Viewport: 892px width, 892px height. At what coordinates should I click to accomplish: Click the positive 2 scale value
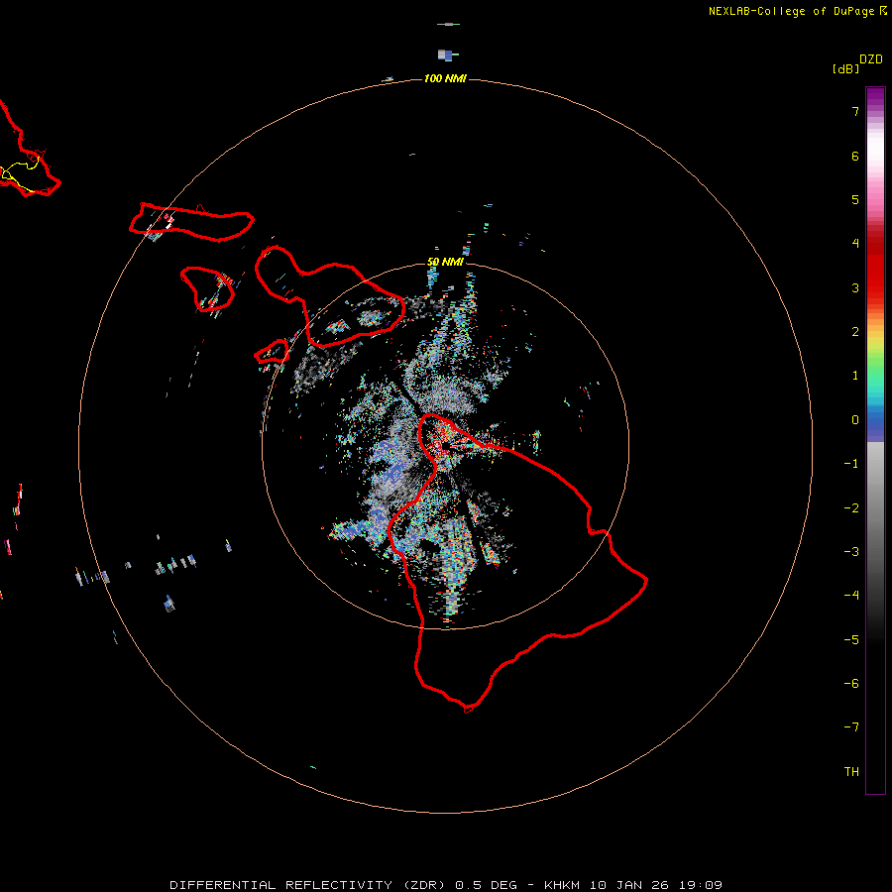[x=855, y=332]
